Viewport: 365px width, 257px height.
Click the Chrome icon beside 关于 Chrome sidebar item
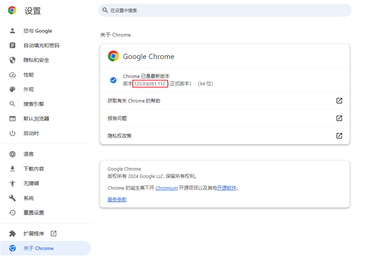point(12,248)
